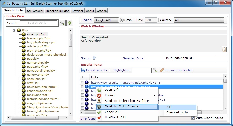Click the ball icon beside forum_bds.php?num=
The image size is (233, 126).
click(x=24, y=111)
